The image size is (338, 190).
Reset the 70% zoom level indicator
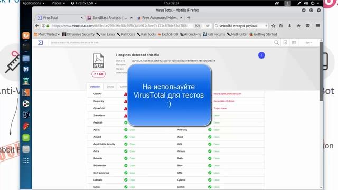[x=198, y=26]
